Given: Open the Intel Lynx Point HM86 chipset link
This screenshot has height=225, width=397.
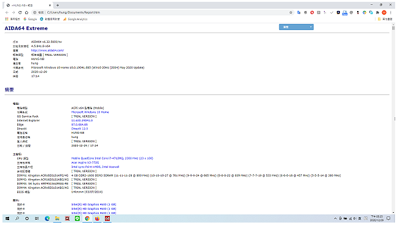Looking at the screenshot, I should [95, 167].
